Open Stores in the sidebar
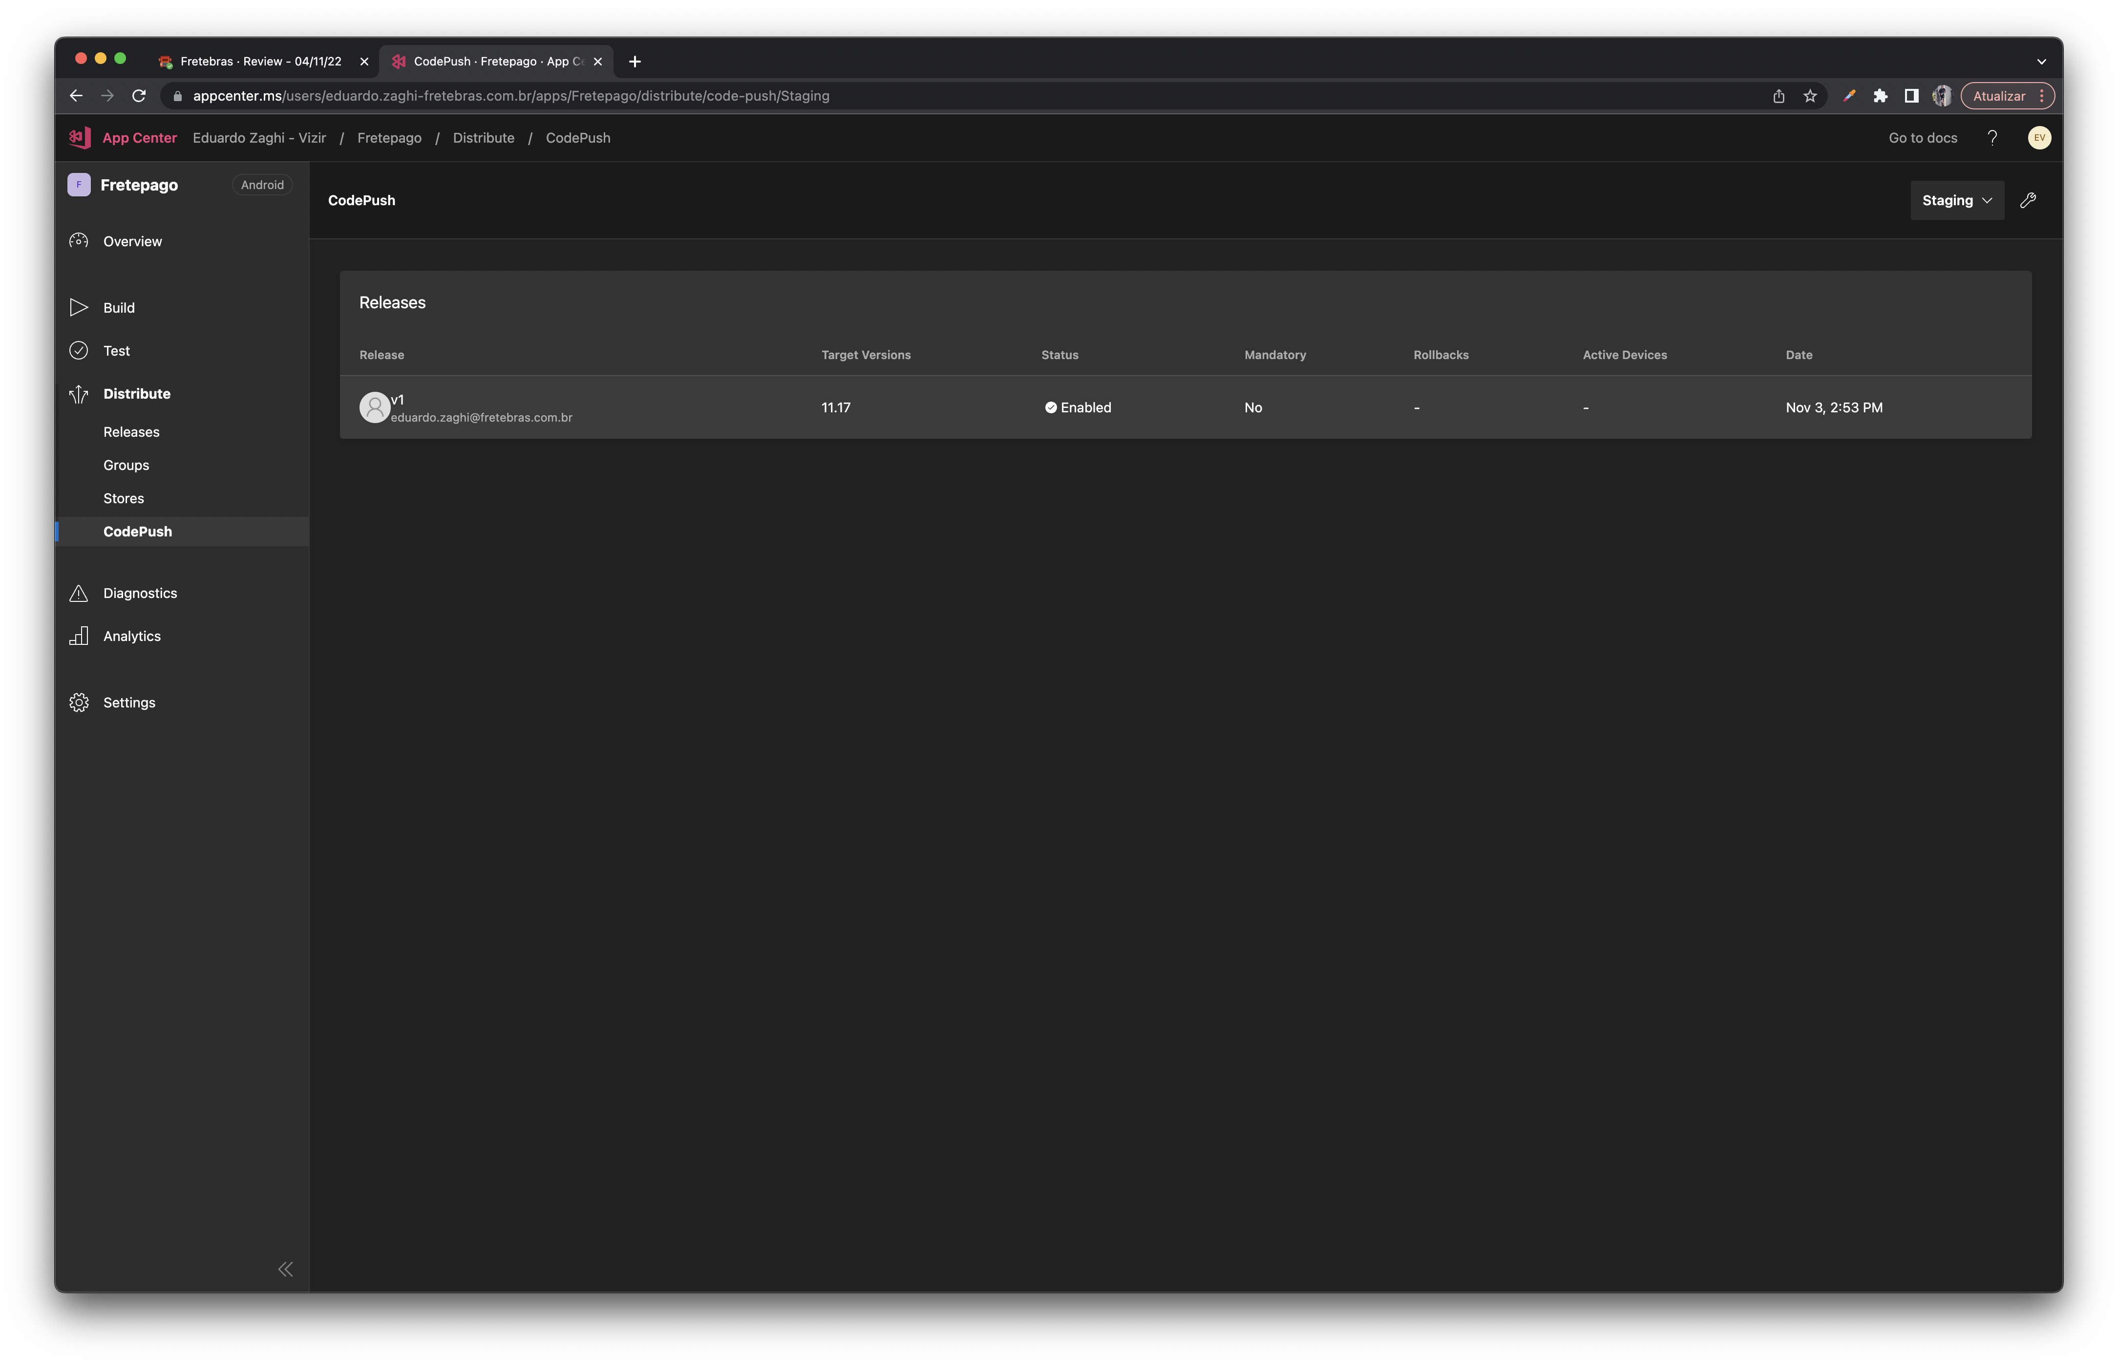Viewport: 2118px width, 1365px height. (x=123, y=498)
